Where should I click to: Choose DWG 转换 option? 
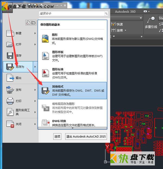(73, 123)
